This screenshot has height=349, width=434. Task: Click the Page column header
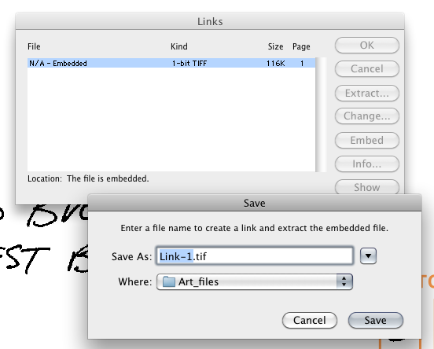301,47
